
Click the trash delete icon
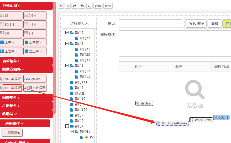point(68,6)
